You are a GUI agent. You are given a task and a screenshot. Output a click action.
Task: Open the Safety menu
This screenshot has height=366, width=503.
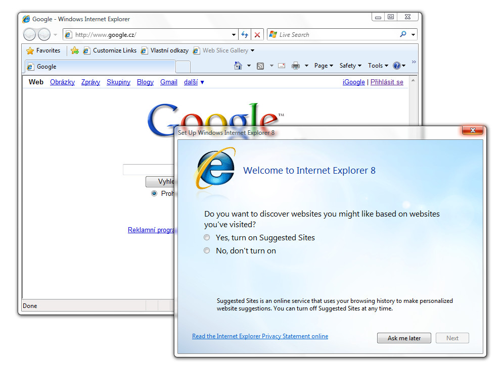click(350, 66)
